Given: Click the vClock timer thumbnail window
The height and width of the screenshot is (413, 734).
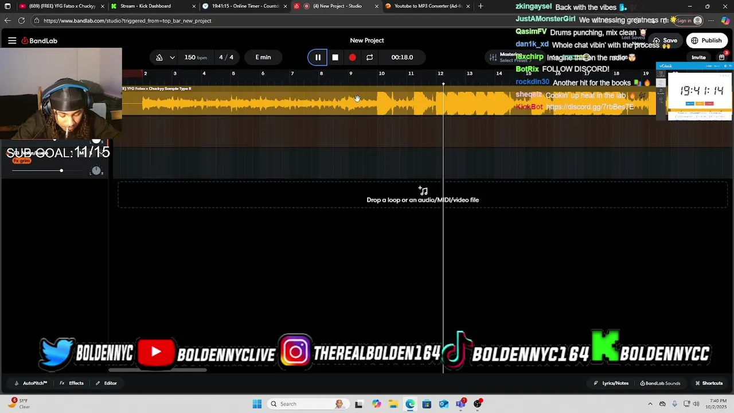Looking at the screenshot, I should pyautogui.click(x=694, y=91).
